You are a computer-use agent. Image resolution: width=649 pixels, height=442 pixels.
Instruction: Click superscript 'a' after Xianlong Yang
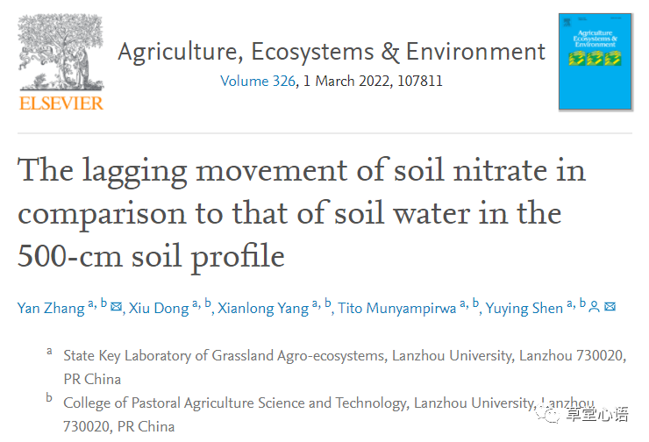(316, 303)
